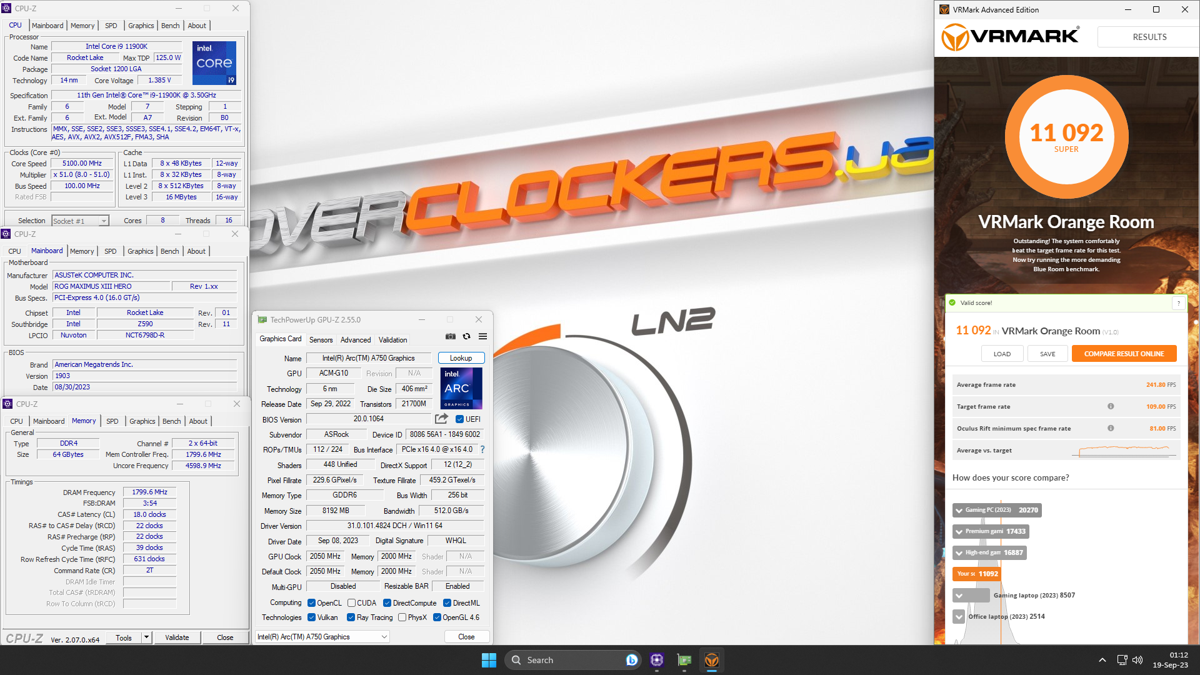
Task: Toggle the Vulkan checkbox
Action: (311, 617)
